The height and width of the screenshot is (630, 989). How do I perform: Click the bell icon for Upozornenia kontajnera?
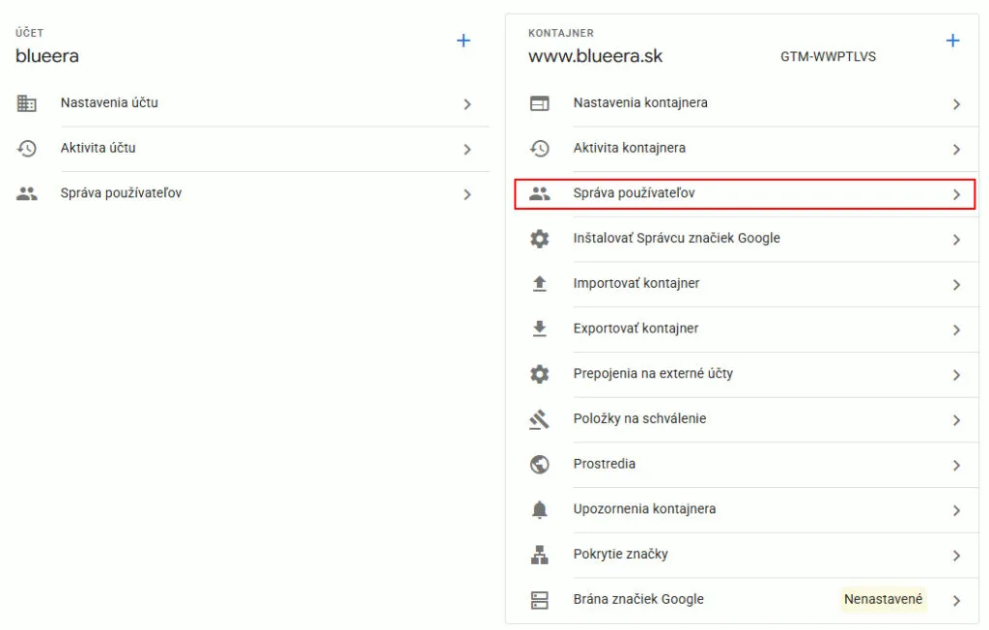540,509
